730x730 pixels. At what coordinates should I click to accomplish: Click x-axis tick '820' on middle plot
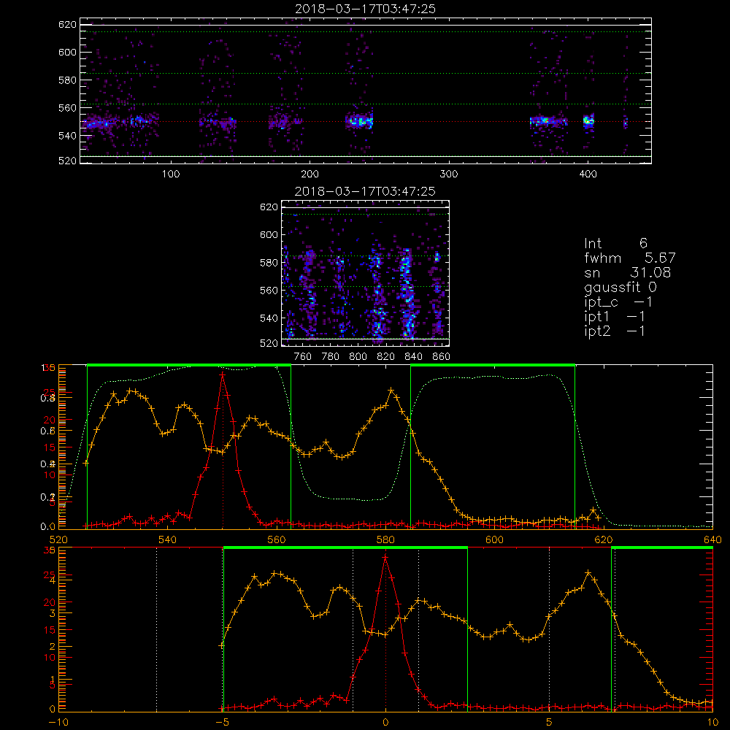point(386,357)
